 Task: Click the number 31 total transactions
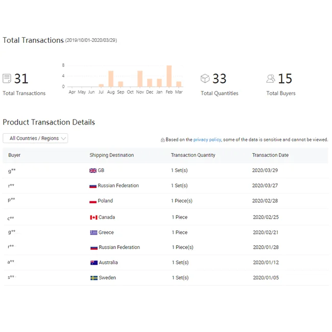point(21,79)
